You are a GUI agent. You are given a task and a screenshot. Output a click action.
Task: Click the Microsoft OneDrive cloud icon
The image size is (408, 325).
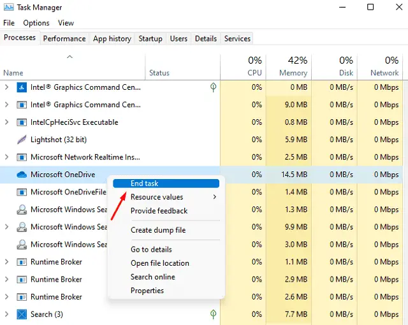pyautogui.click(x=21, y=175)
